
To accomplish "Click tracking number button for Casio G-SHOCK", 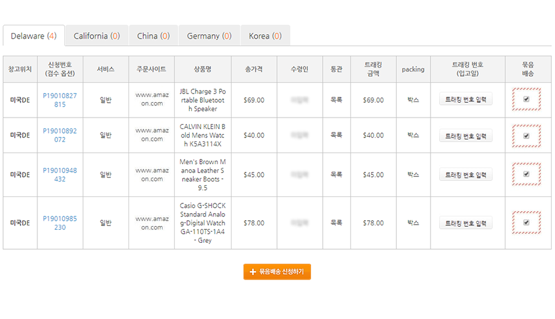I will pyautogui.click(x=465, y=223).
